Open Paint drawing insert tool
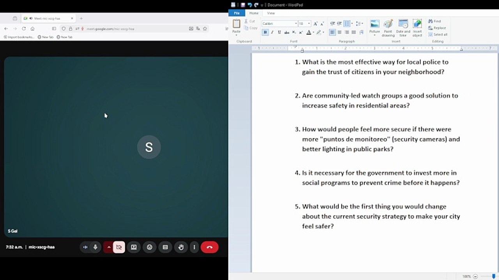The image size is (499, 280). (388, 28)
